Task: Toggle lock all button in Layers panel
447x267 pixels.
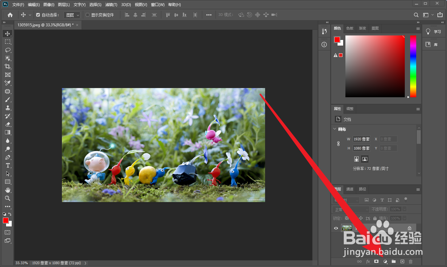Action: (375, 218)
